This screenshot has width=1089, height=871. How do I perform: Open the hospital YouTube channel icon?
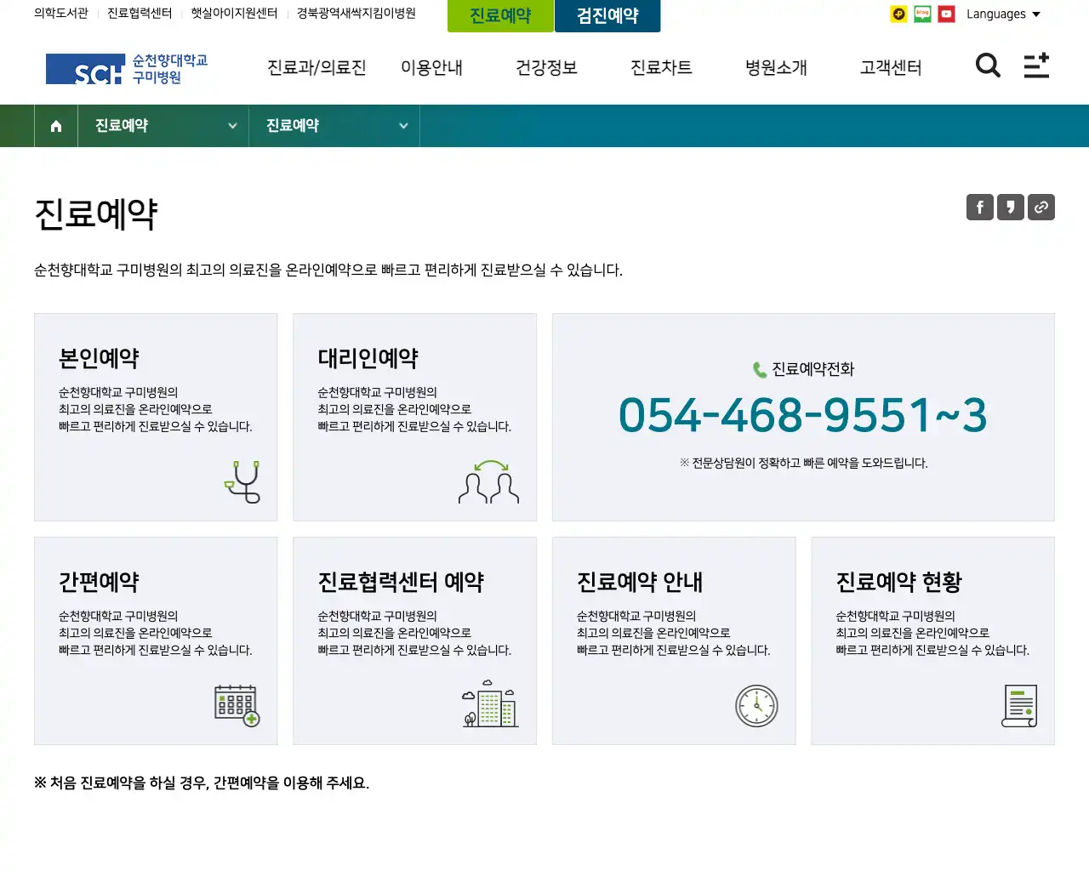(946, 14)
